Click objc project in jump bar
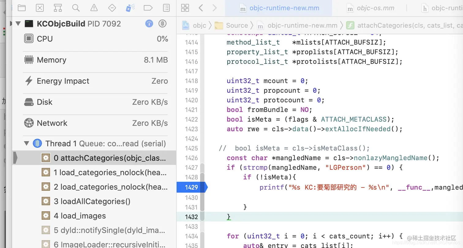Image resolution: width=463 pixels, height=248 pixels. point(195,25)
